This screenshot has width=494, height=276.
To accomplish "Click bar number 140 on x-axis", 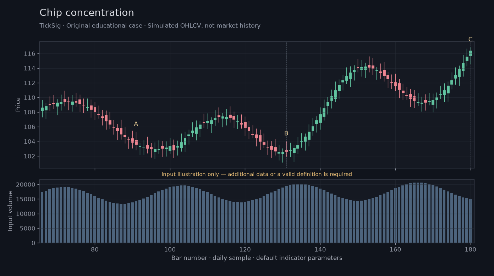I will point(320,249).
